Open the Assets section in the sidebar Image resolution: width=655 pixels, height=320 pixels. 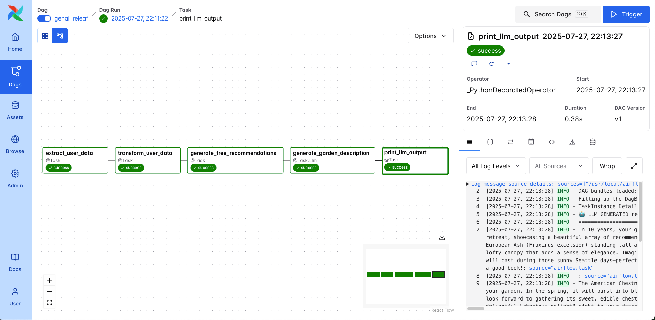(x=15, y=109)
